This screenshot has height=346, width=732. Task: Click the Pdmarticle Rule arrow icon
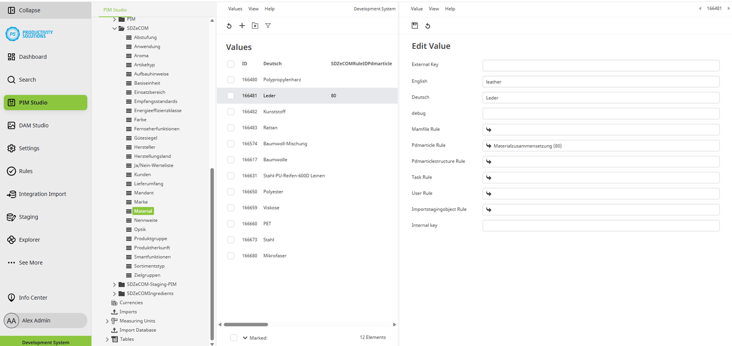click(488, 145)
